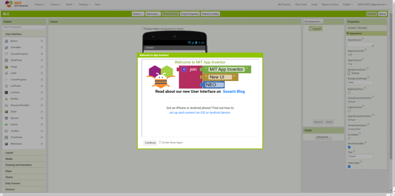395x196 pixels.
Task: Uncheck the ShowStatusBar checkbox
Action: (x=349, y=147)
